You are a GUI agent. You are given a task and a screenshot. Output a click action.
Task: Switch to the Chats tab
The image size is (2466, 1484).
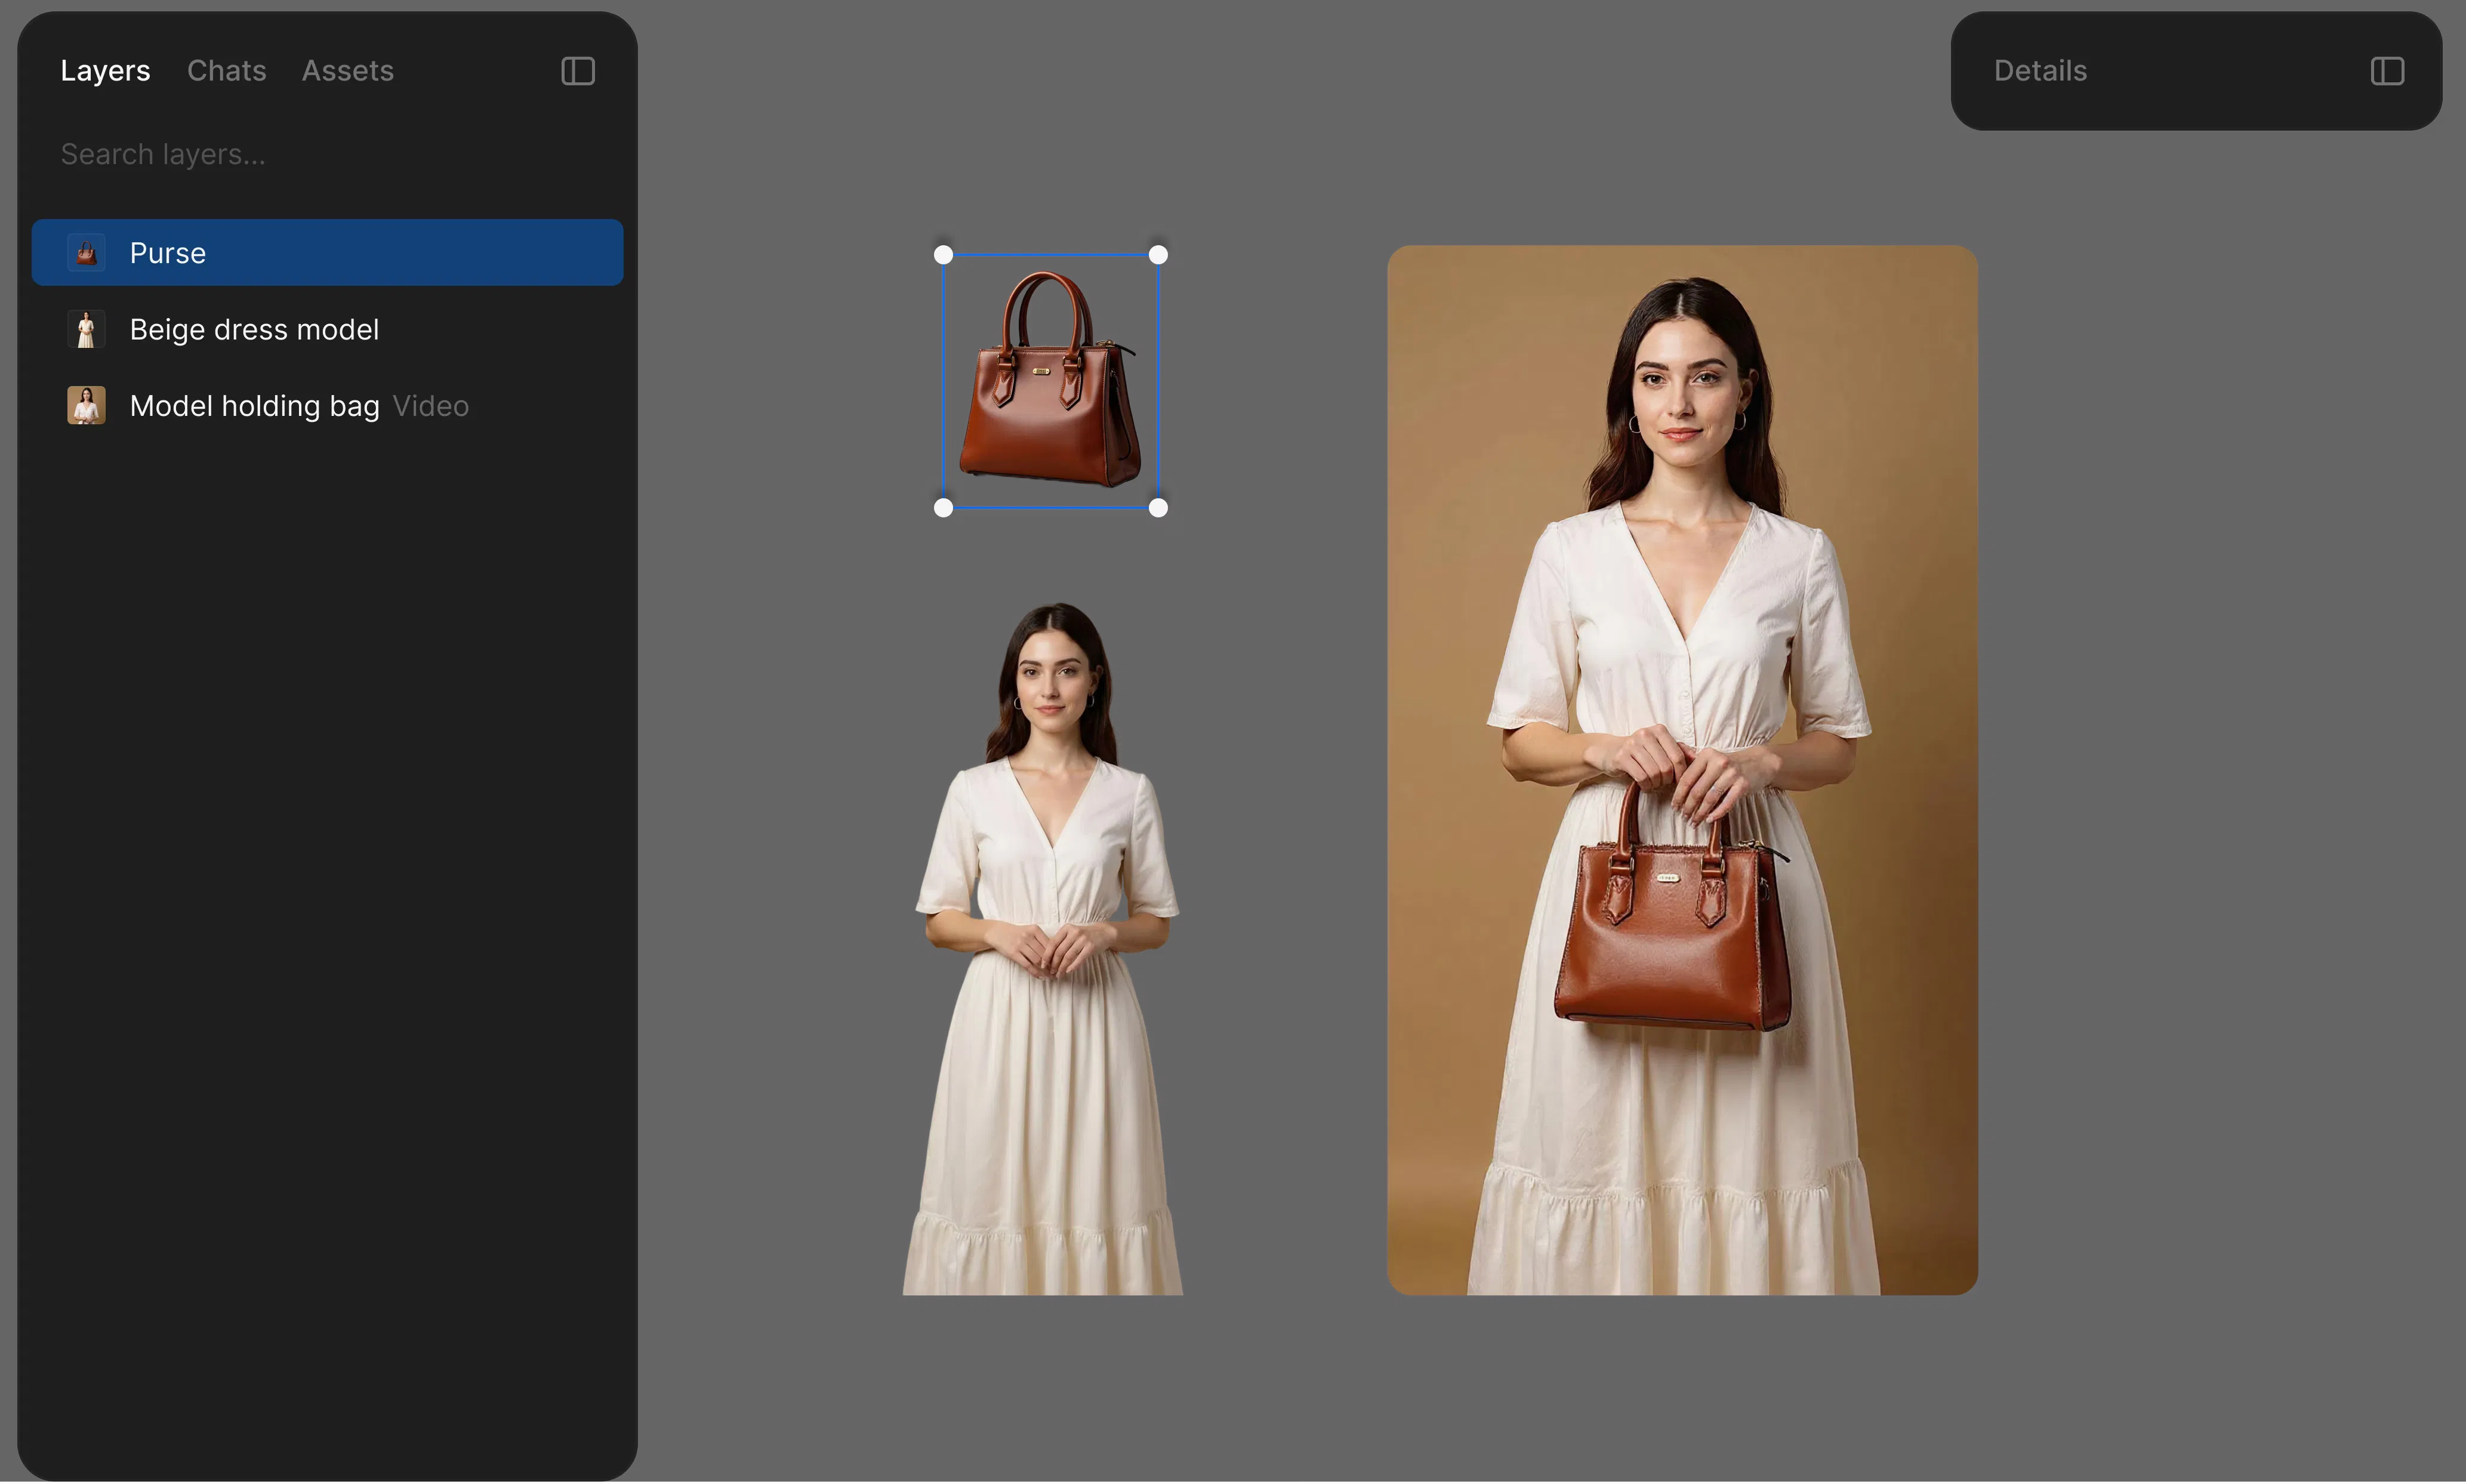[227, 71]
